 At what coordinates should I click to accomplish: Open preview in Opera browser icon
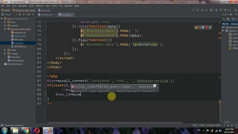click(x=207, y=28)
